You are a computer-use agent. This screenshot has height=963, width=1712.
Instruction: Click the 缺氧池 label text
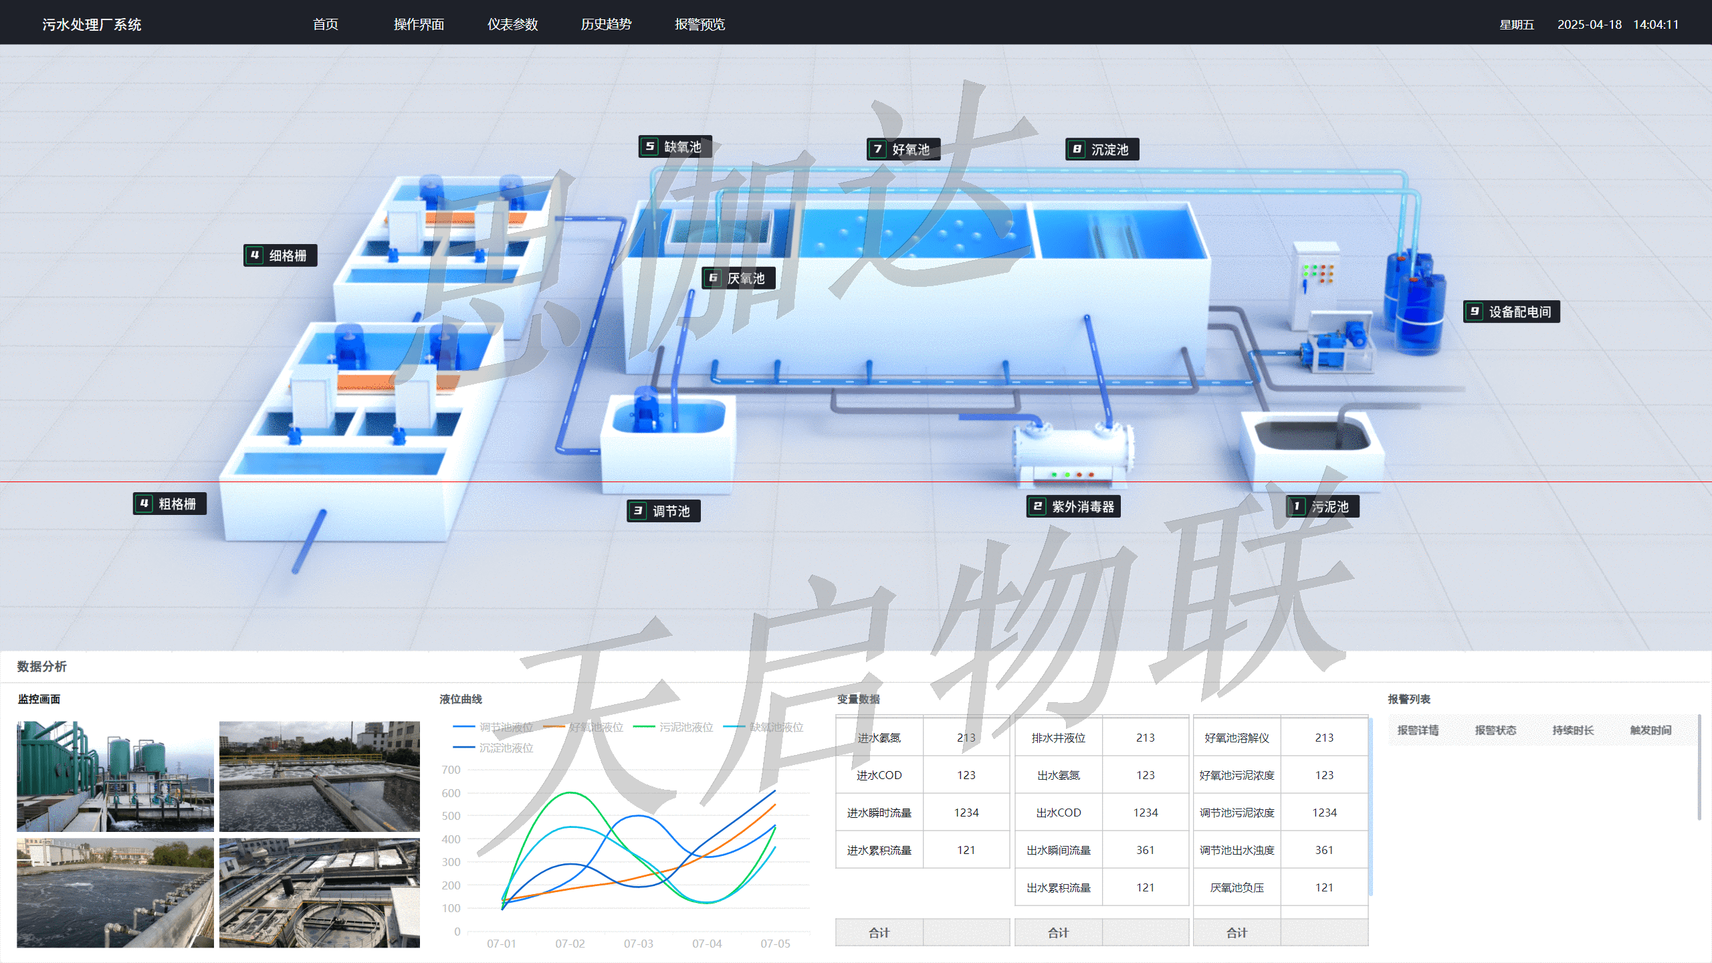[682, 146]
